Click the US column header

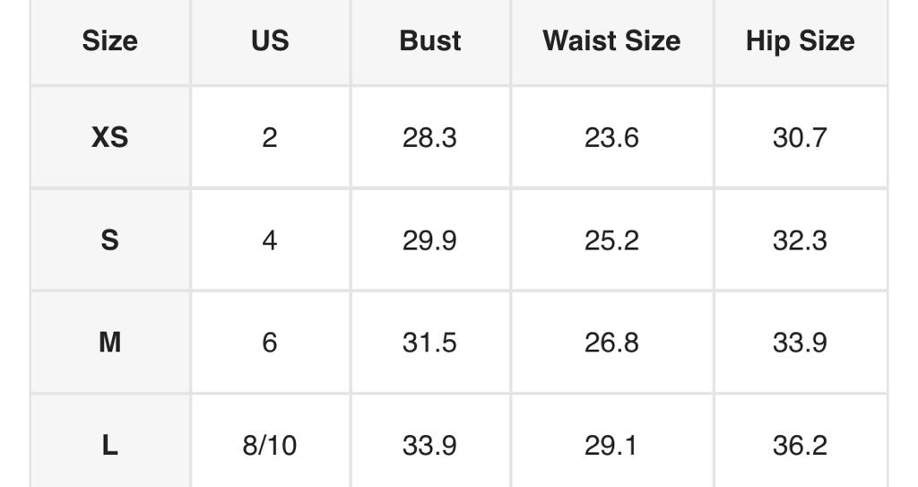tap(270, 41)
